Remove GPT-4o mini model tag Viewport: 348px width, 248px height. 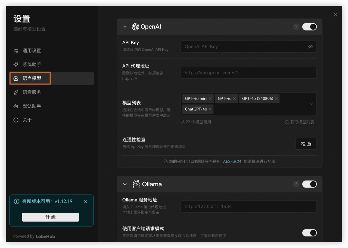click(x=210, y=99)
